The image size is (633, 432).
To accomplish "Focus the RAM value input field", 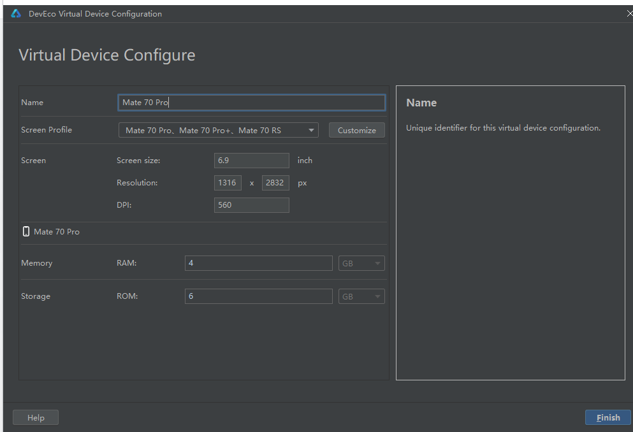I will pos(258,263).
